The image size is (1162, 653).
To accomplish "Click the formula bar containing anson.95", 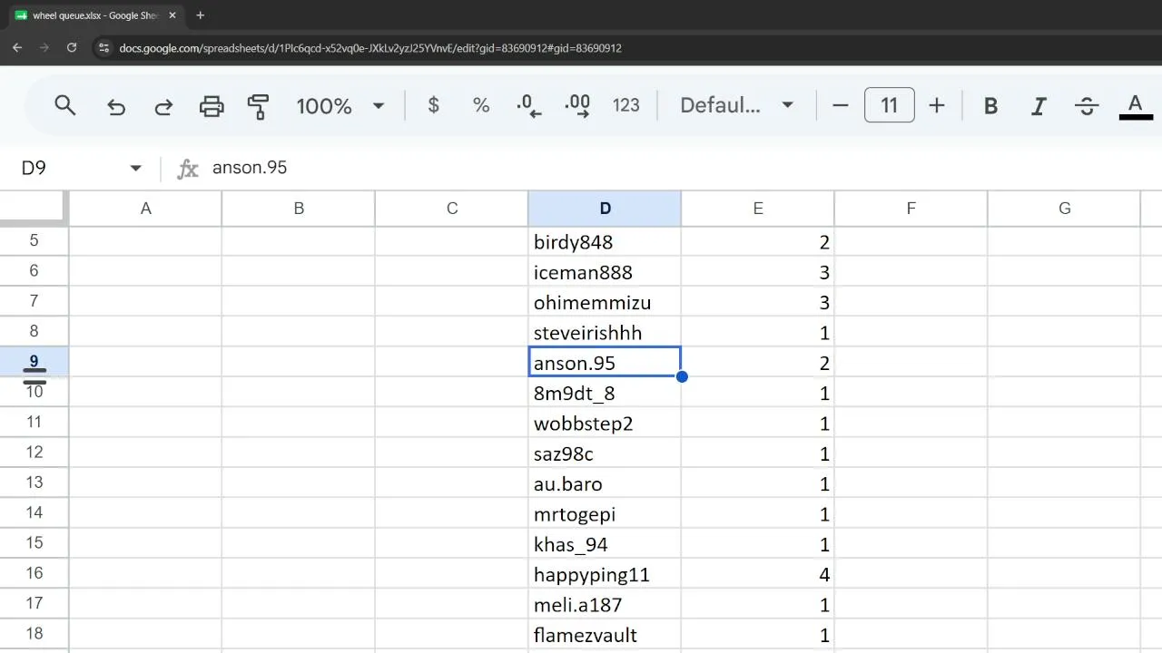I will tap(681, 168).
